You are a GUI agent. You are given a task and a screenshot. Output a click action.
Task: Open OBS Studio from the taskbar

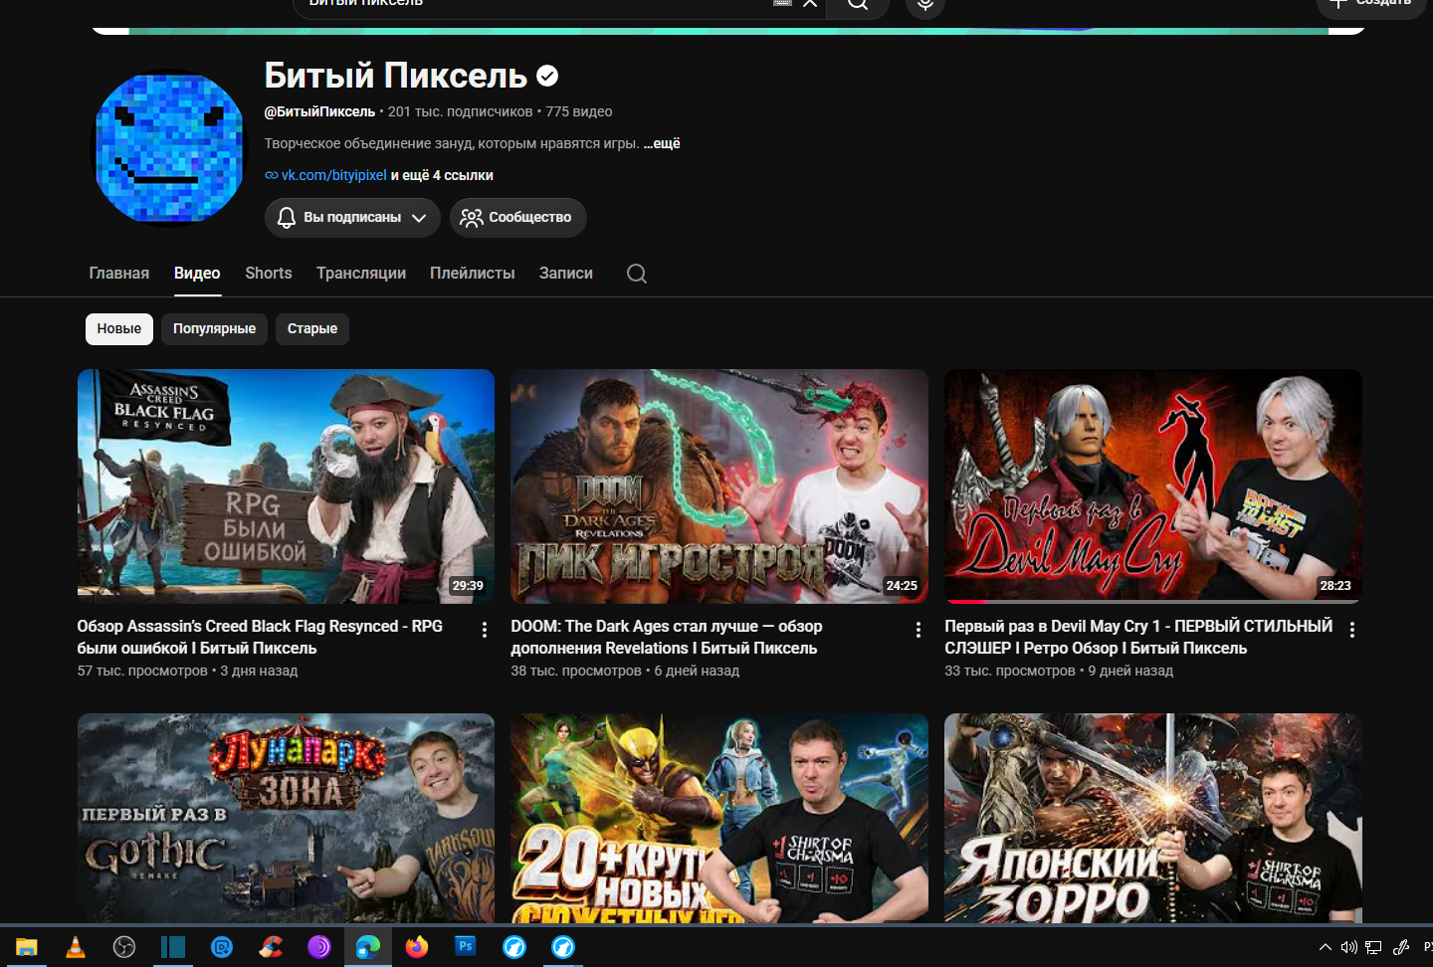(124, 947)
